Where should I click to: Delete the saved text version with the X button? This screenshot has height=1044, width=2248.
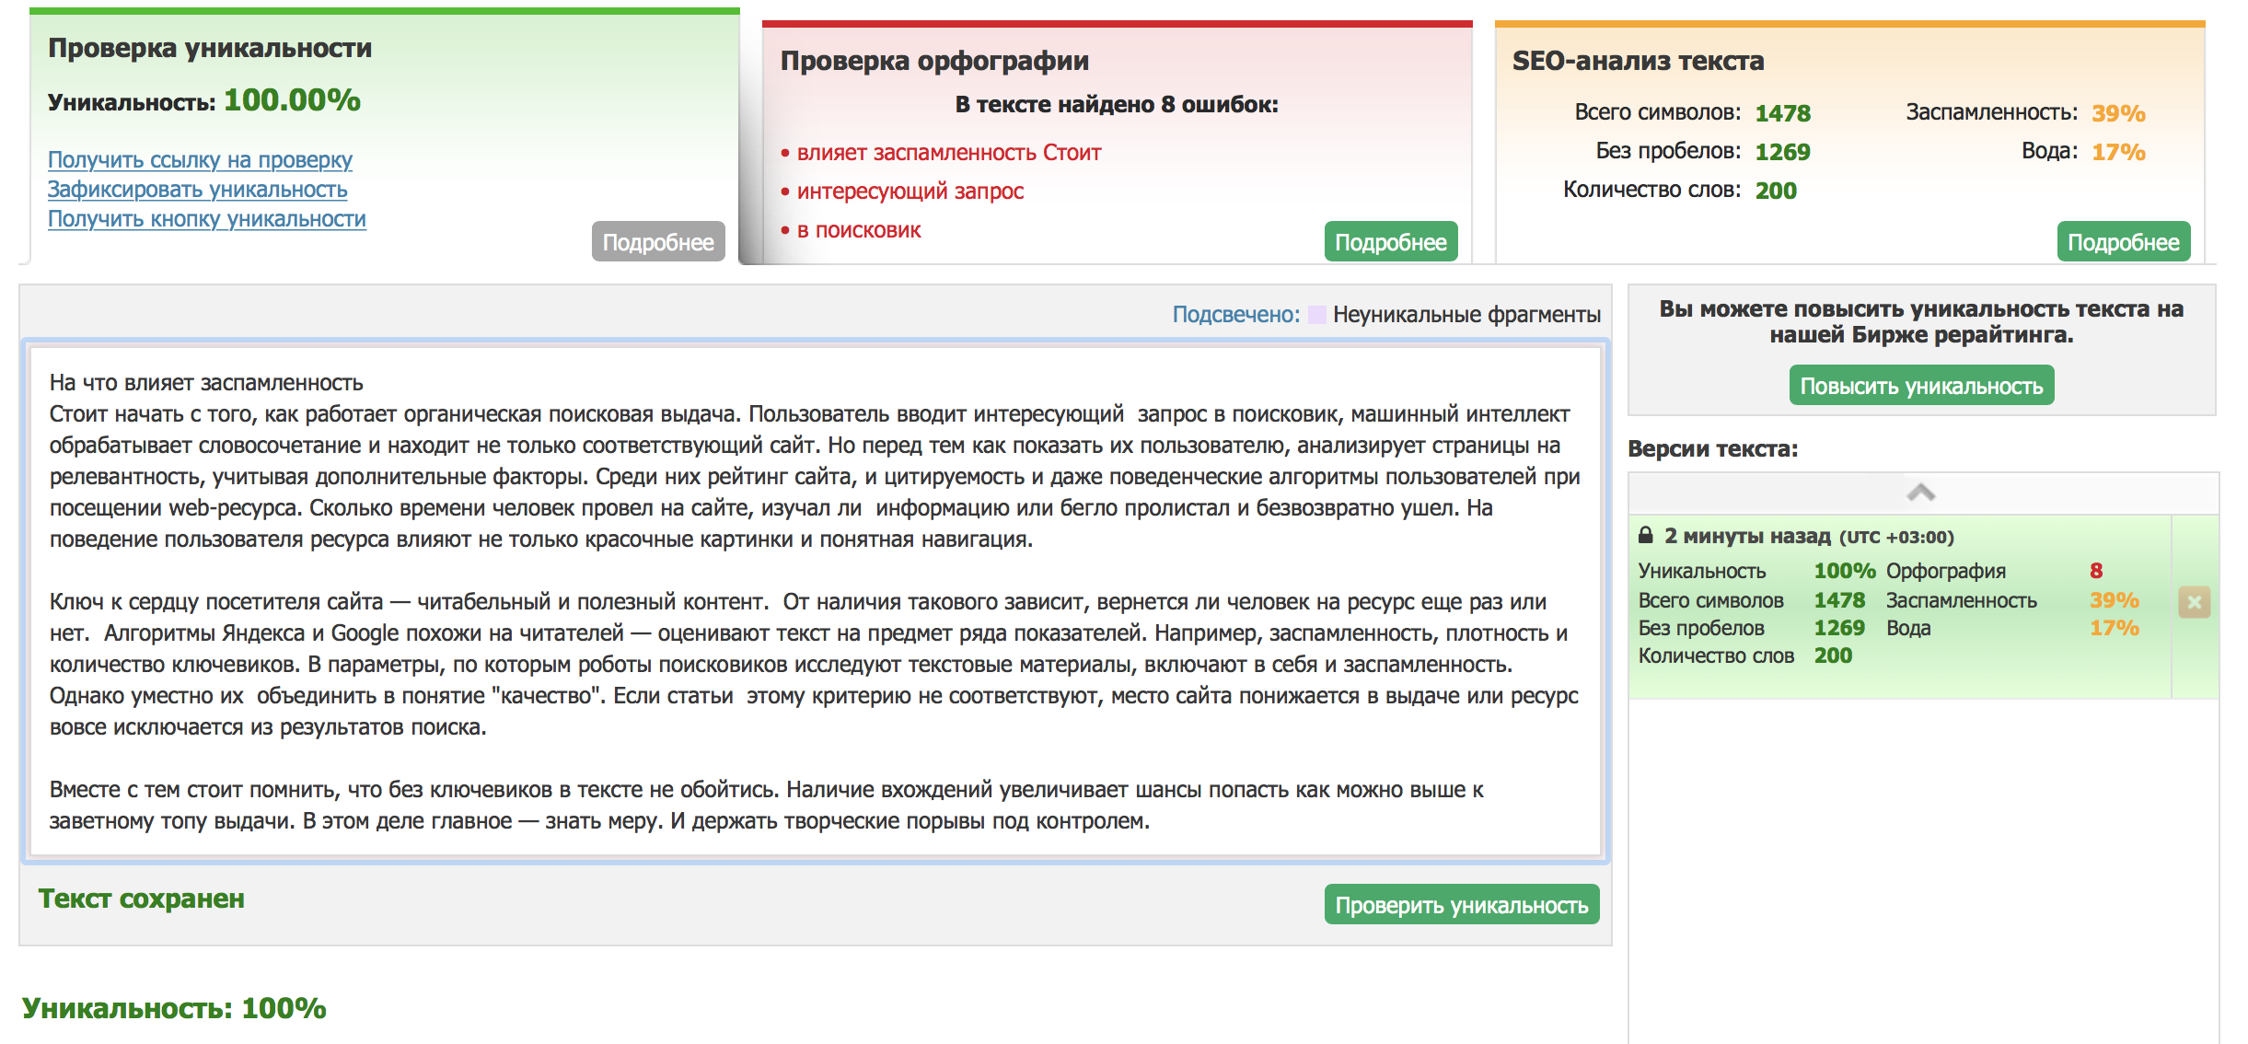click(2194, 602)
